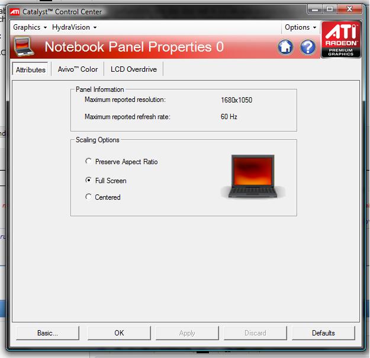Switch to the Avivo Color tab
Viewport: 370px width, 358px height.
coord(78,69)
